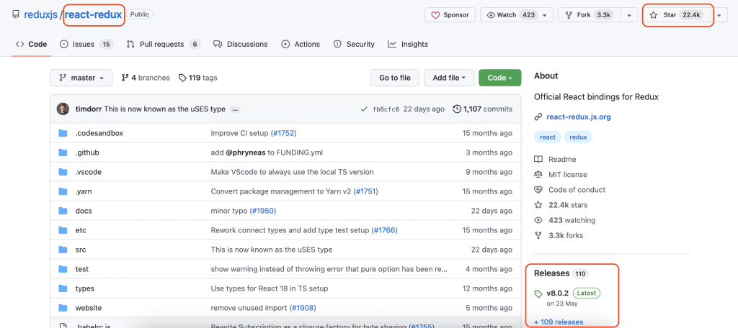Open the test folder
Image resolution: width=738 pixels, height=328 pixels.
[82, 269]
